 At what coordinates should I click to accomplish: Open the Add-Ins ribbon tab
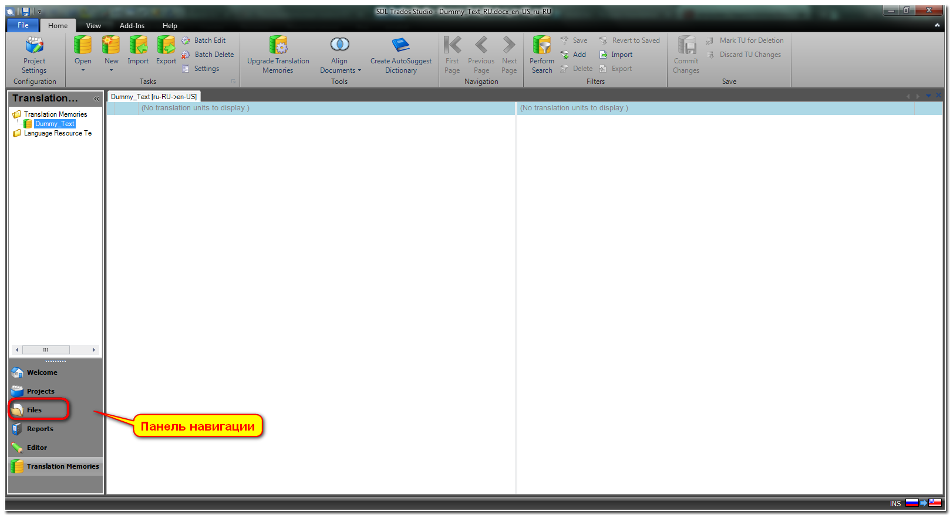[x=132, y=26]
